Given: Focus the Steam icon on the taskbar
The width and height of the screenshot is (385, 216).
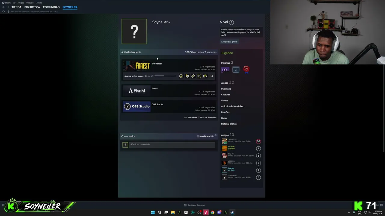Looking at the screenshot, I should point(232,212).
